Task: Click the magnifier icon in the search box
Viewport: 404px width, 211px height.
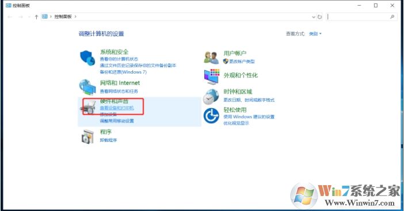Action: click(x=392, y=17)
